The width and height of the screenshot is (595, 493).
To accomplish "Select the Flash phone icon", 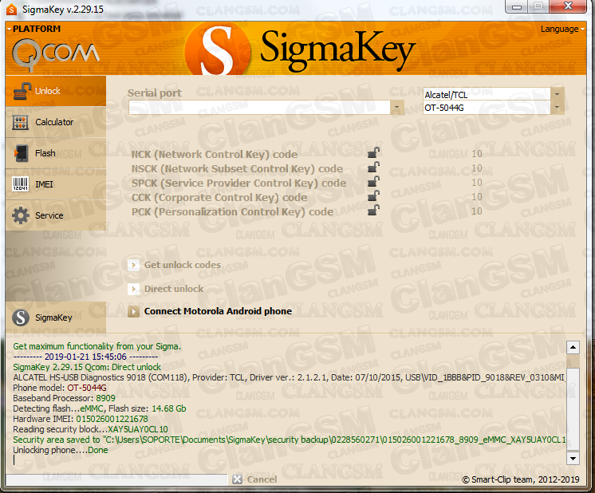I will [21, 153].
